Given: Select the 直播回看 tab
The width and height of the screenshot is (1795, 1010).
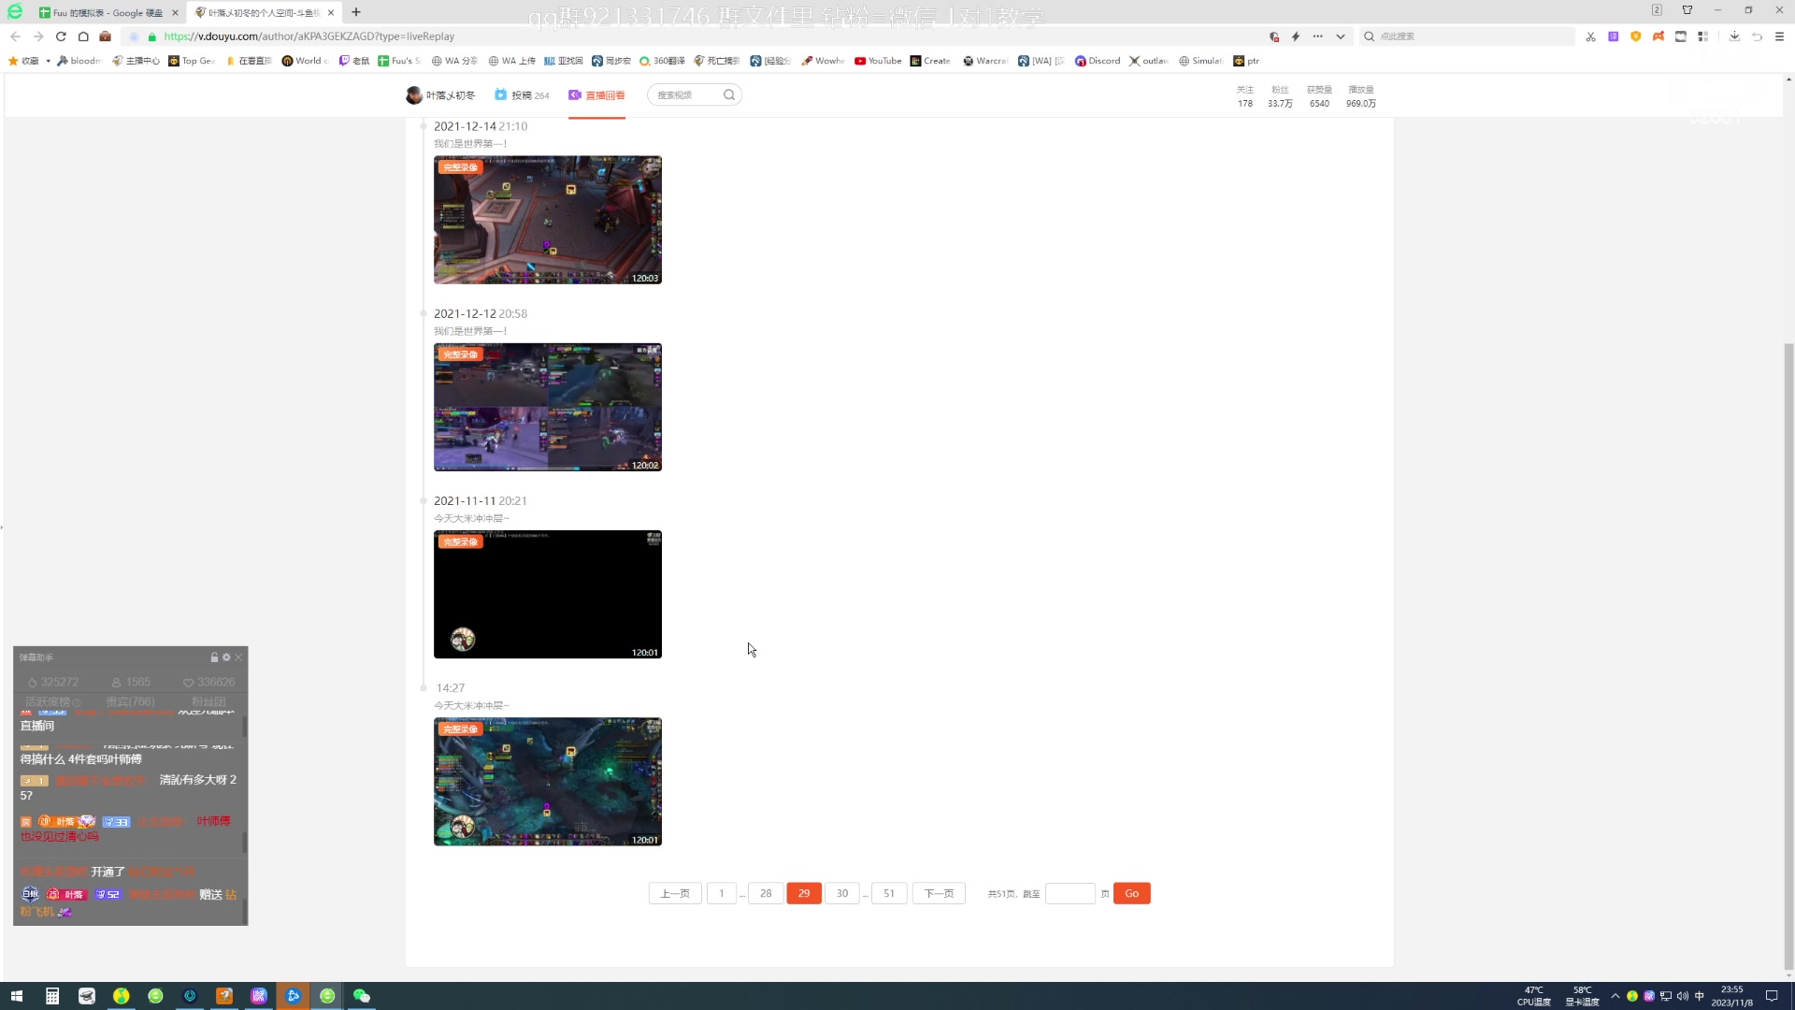Looking at the screenshot, I should (596, 95).
